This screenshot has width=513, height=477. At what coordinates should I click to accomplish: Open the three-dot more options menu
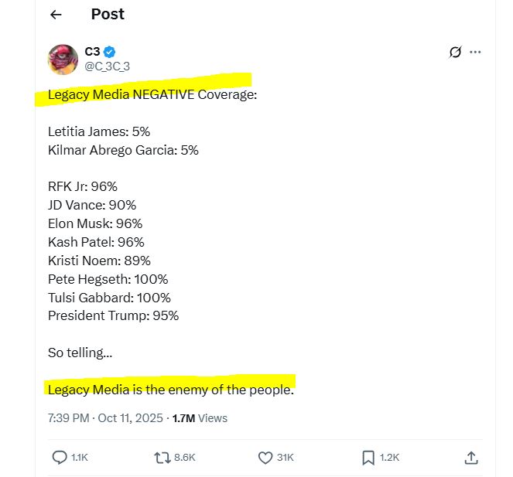click(475, 53)
